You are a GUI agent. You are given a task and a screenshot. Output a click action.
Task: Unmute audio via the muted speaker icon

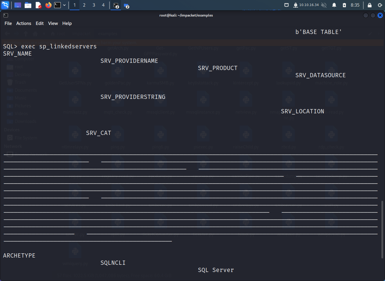tap(324, 5)
